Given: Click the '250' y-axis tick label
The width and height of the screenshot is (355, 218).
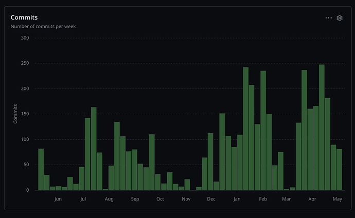Looking at the screenshot, I should point(25,63).
